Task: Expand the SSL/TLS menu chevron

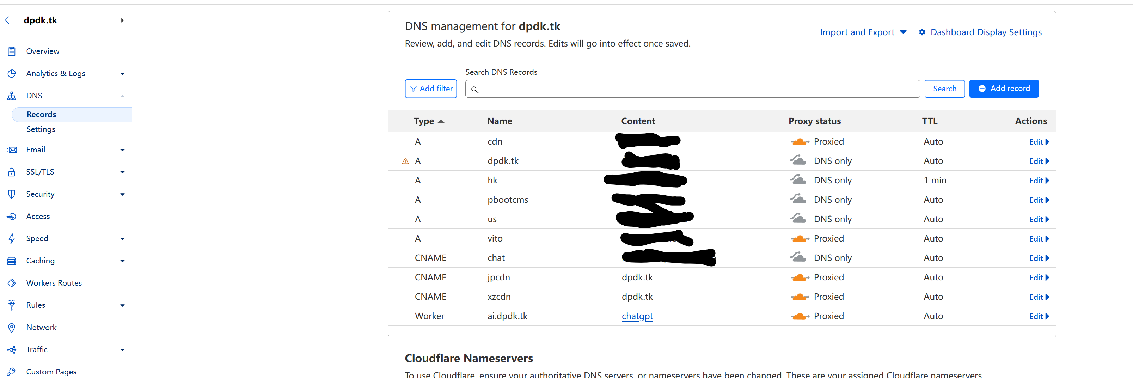Action: pyautogui.click(x=122, y=172)
